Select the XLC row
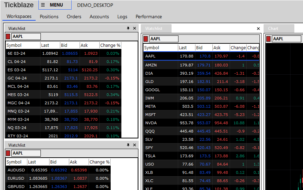Image resolution: width=303 pixels, height=190 pixels. 201,181
